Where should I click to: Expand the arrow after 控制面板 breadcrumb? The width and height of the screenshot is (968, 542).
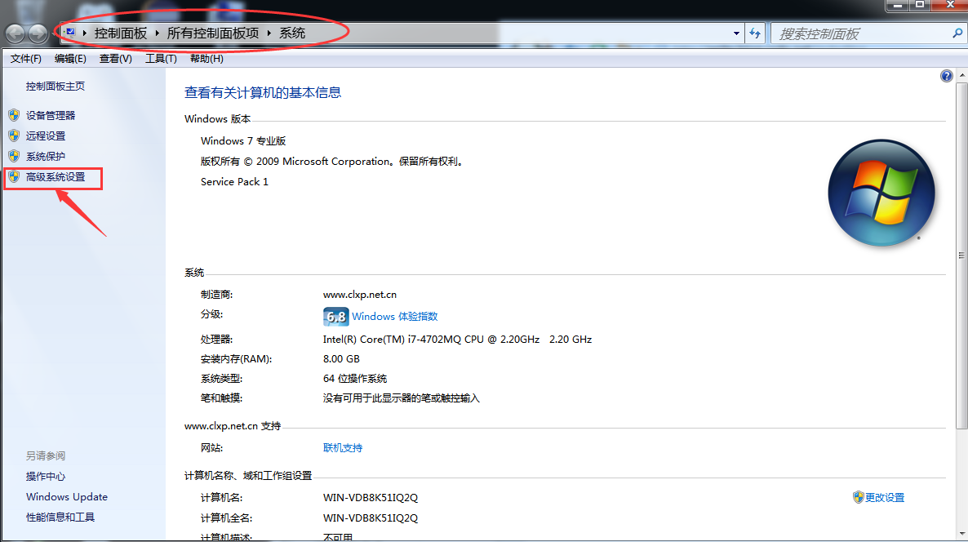coord(158,33)
